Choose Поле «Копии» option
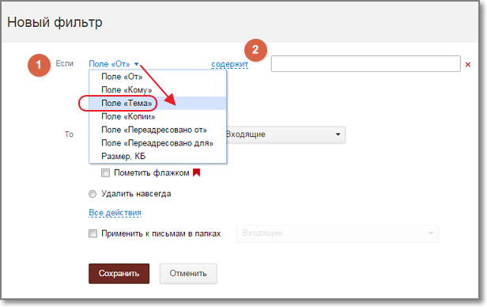 pyautogui.click(x=158, y=116)
